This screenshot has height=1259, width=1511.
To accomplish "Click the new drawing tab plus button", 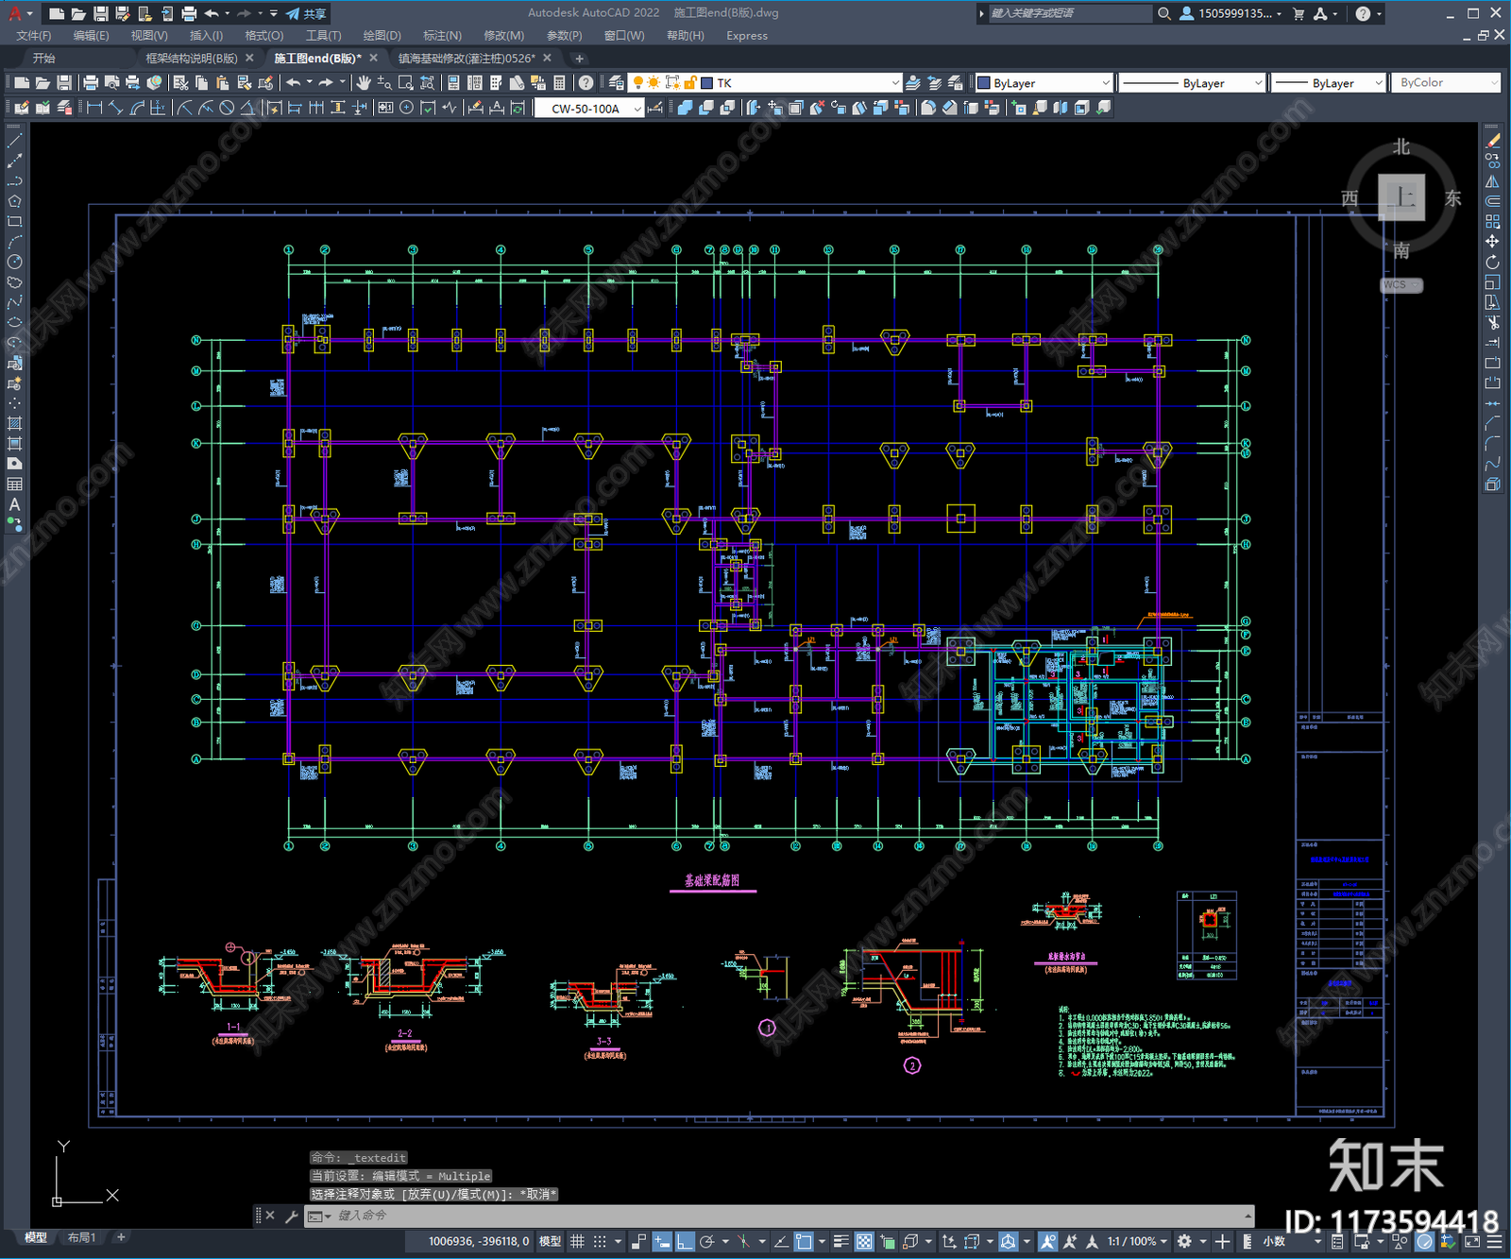I will pos(580,59).
